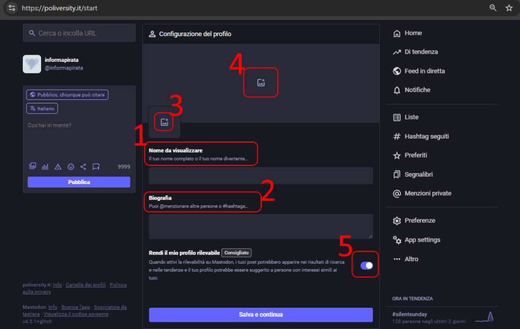This screenshot has width=520, height=329.
Task: Upload a header image for the profile
Action: (261, 82)
